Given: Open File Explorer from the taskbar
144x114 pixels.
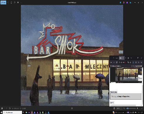Looking at the screenshot, I should [26, 113].
